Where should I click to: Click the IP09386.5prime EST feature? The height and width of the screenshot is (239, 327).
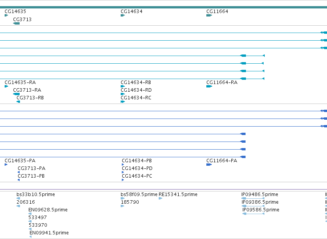click(253, 206)
